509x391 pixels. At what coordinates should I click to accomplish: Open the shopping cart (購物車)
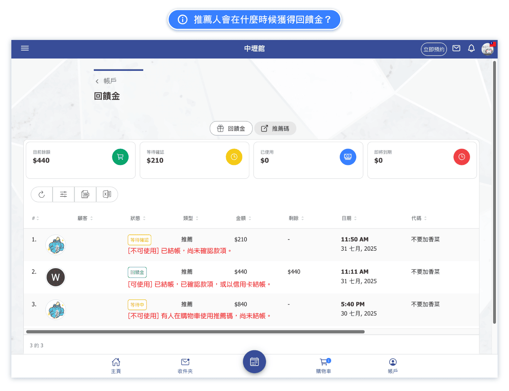324,365
